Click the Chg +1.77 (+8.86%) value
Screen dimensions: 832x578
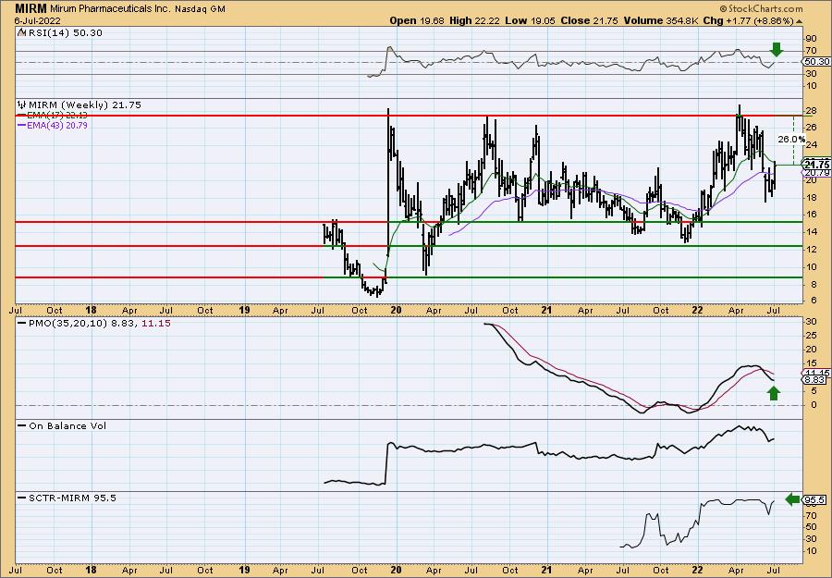748,20
